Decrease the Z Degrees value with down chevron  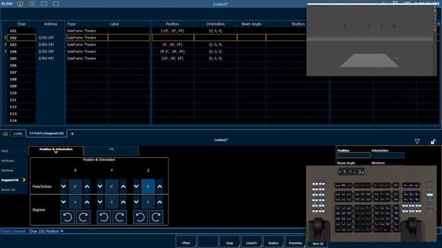pos(136,202)
